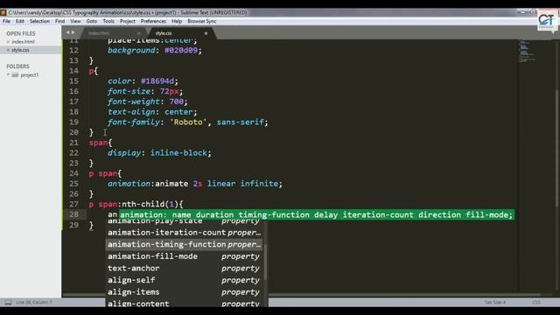Viewport: 560px width, 315px height.
Task: Click the text-align property on line 18
Action: point(131,112)
